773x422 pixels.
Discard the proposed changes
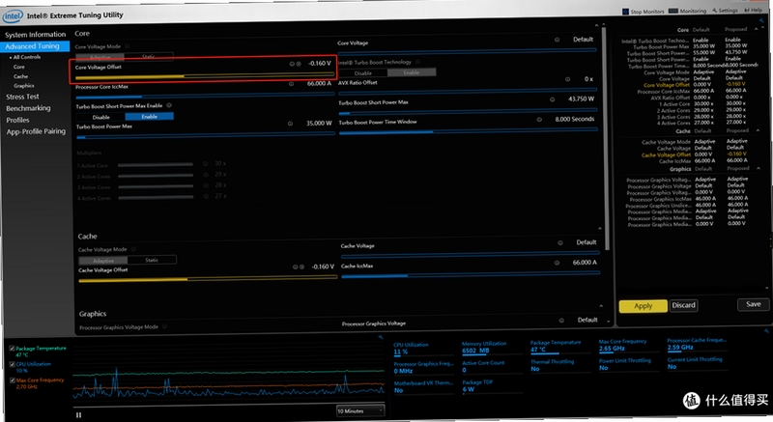tap(684, 306)
